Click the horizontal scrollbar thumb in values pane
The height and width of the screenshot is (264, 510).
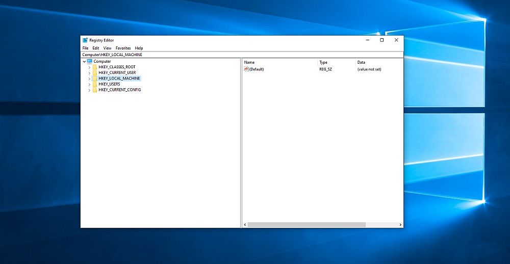(x=307, y=225)
